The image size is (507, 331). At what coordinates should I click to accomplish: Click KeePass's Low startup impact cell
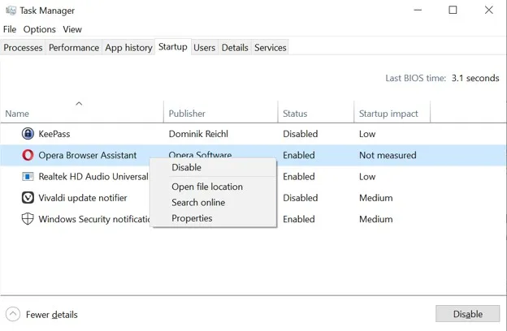point(367,134)
